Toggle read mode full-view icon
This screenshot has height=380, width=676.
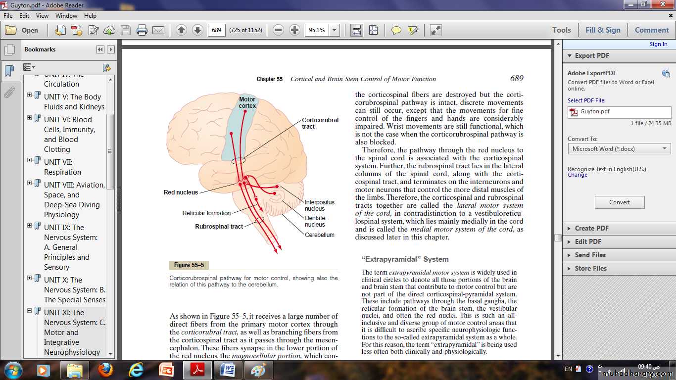435,30
